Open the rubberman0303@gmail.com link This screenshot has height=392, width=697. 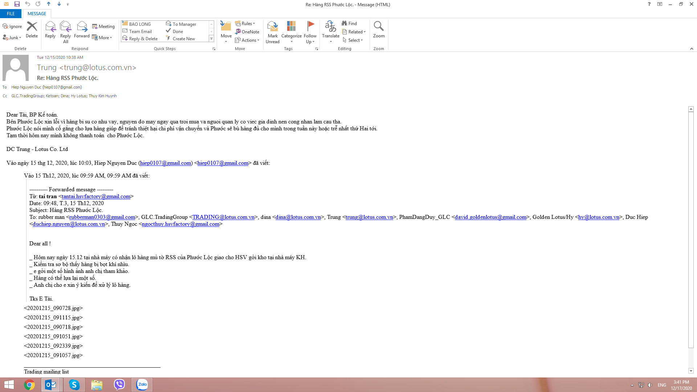[102, 217]
